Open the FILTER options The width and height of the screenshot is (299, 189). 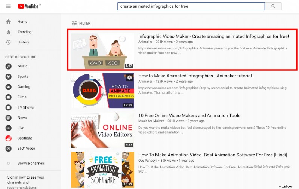pos(81,23)
